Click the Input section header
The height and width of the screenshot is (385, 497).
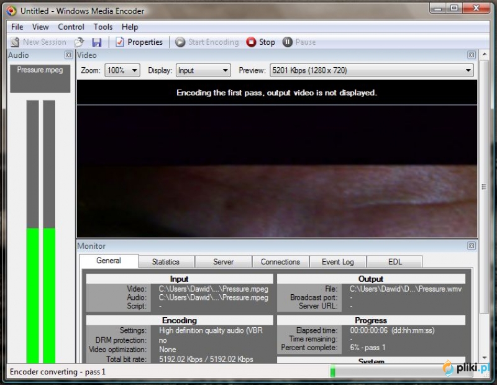180,279
